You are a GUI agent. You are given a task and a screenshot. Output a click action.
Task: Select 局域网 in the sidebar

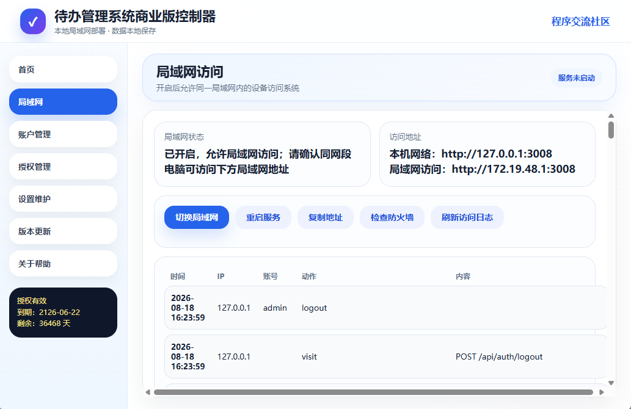63,102
